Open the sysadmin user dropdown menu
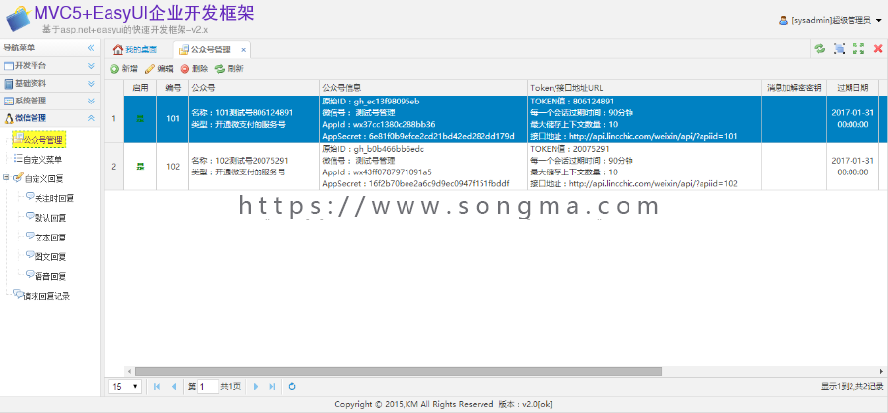This screenshot has height=413, width=888. pos(831,21)
